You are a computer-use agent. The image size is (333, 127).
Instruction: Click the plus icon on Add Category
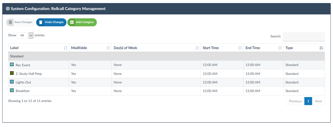(72, 22)
